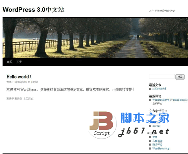Click the tree-lined path header image

pyautogui.click(x=95, y=38)
